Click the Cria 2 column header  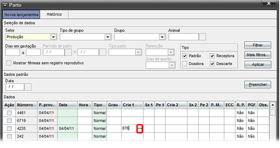coord(176,105)
